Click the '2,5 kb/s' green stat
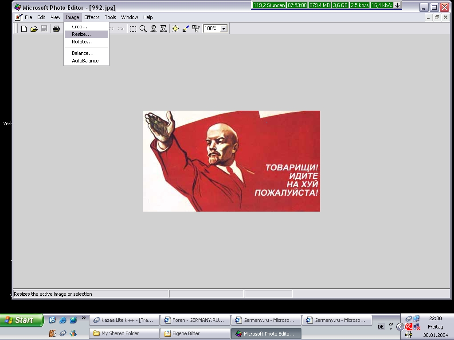 pyautogui.click(x=359, y=5)
